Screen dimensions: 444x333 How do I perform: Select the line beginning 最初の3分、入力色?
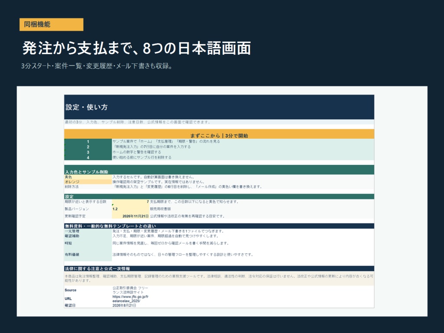tap(137, 122)
